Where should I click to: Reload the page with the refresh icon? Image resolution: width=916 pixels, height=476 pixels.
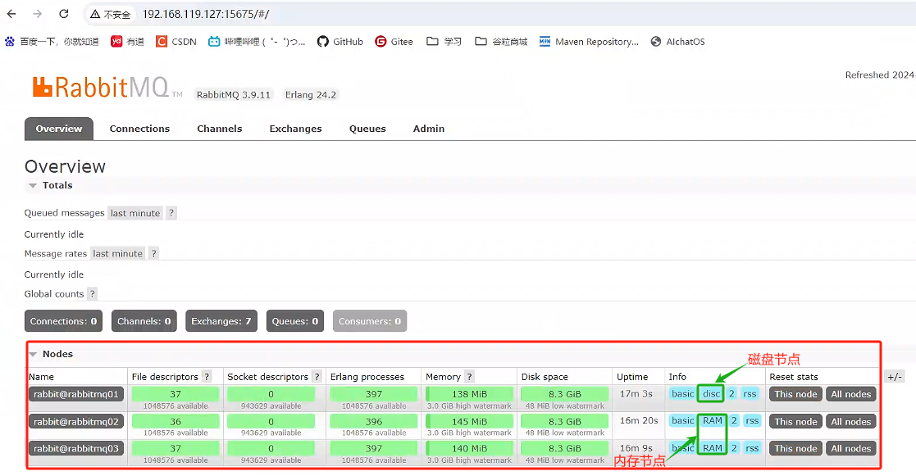coord(64,14)
